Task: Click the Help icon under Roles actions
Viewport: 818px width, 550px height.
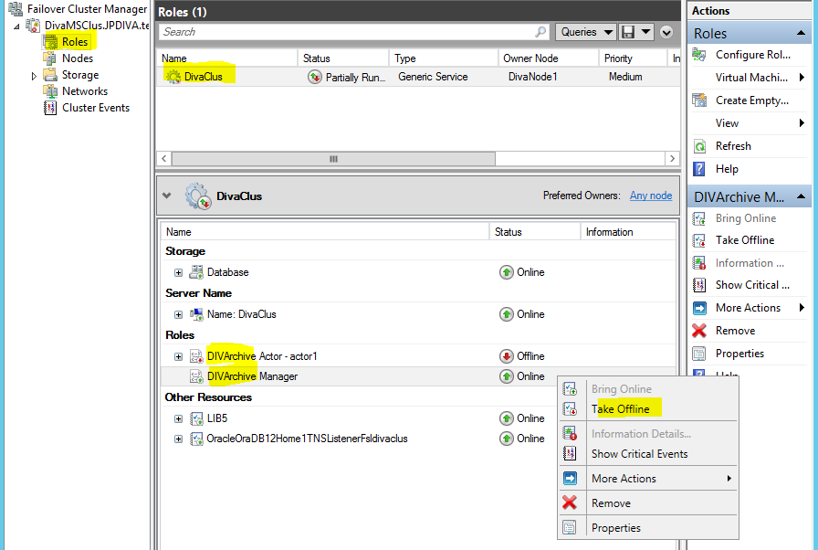Action: (699, 169)
